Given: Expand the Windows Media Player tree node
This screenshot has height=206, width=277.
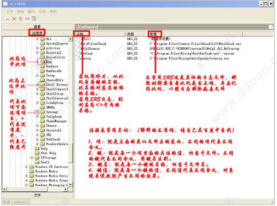Looking at the screenshot, I should (x=26, y=180).
